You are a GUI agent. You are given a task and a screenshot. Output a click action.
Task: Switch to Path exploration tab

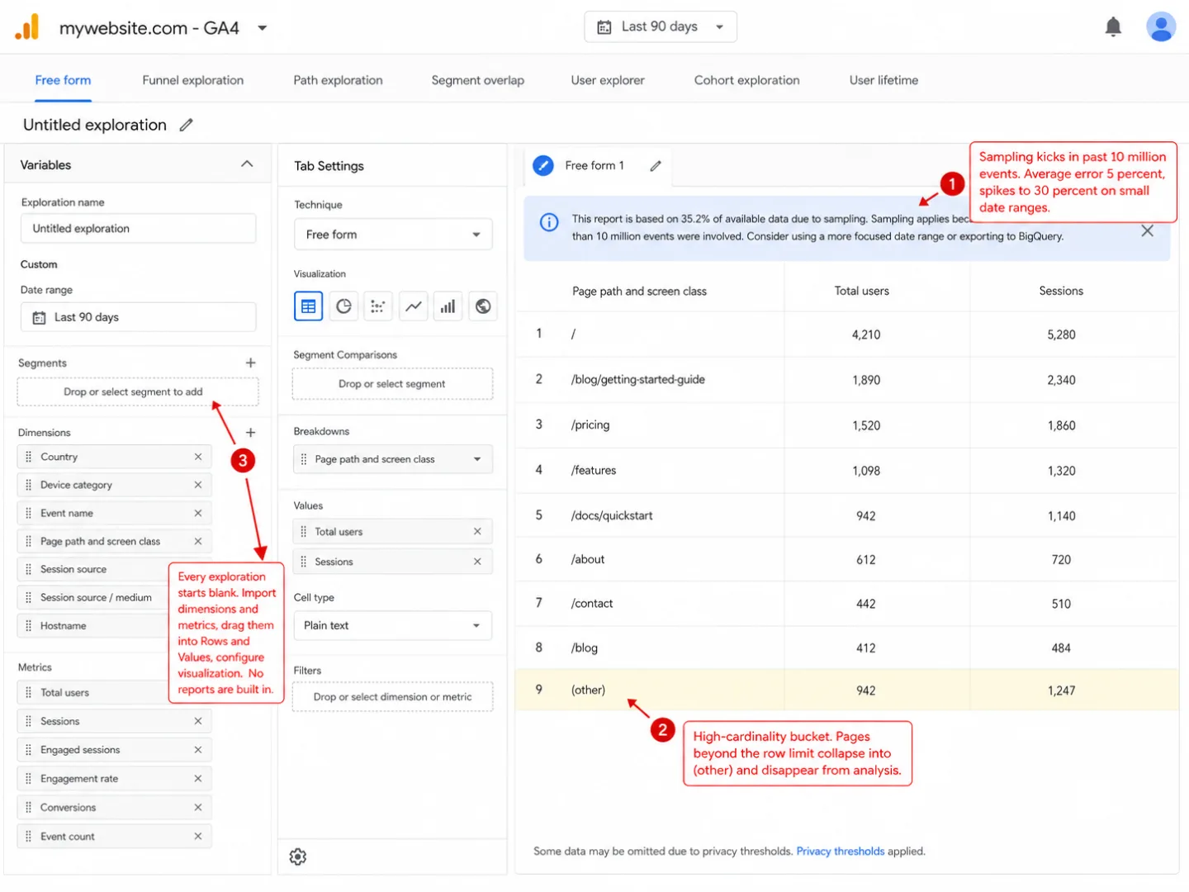339,80
